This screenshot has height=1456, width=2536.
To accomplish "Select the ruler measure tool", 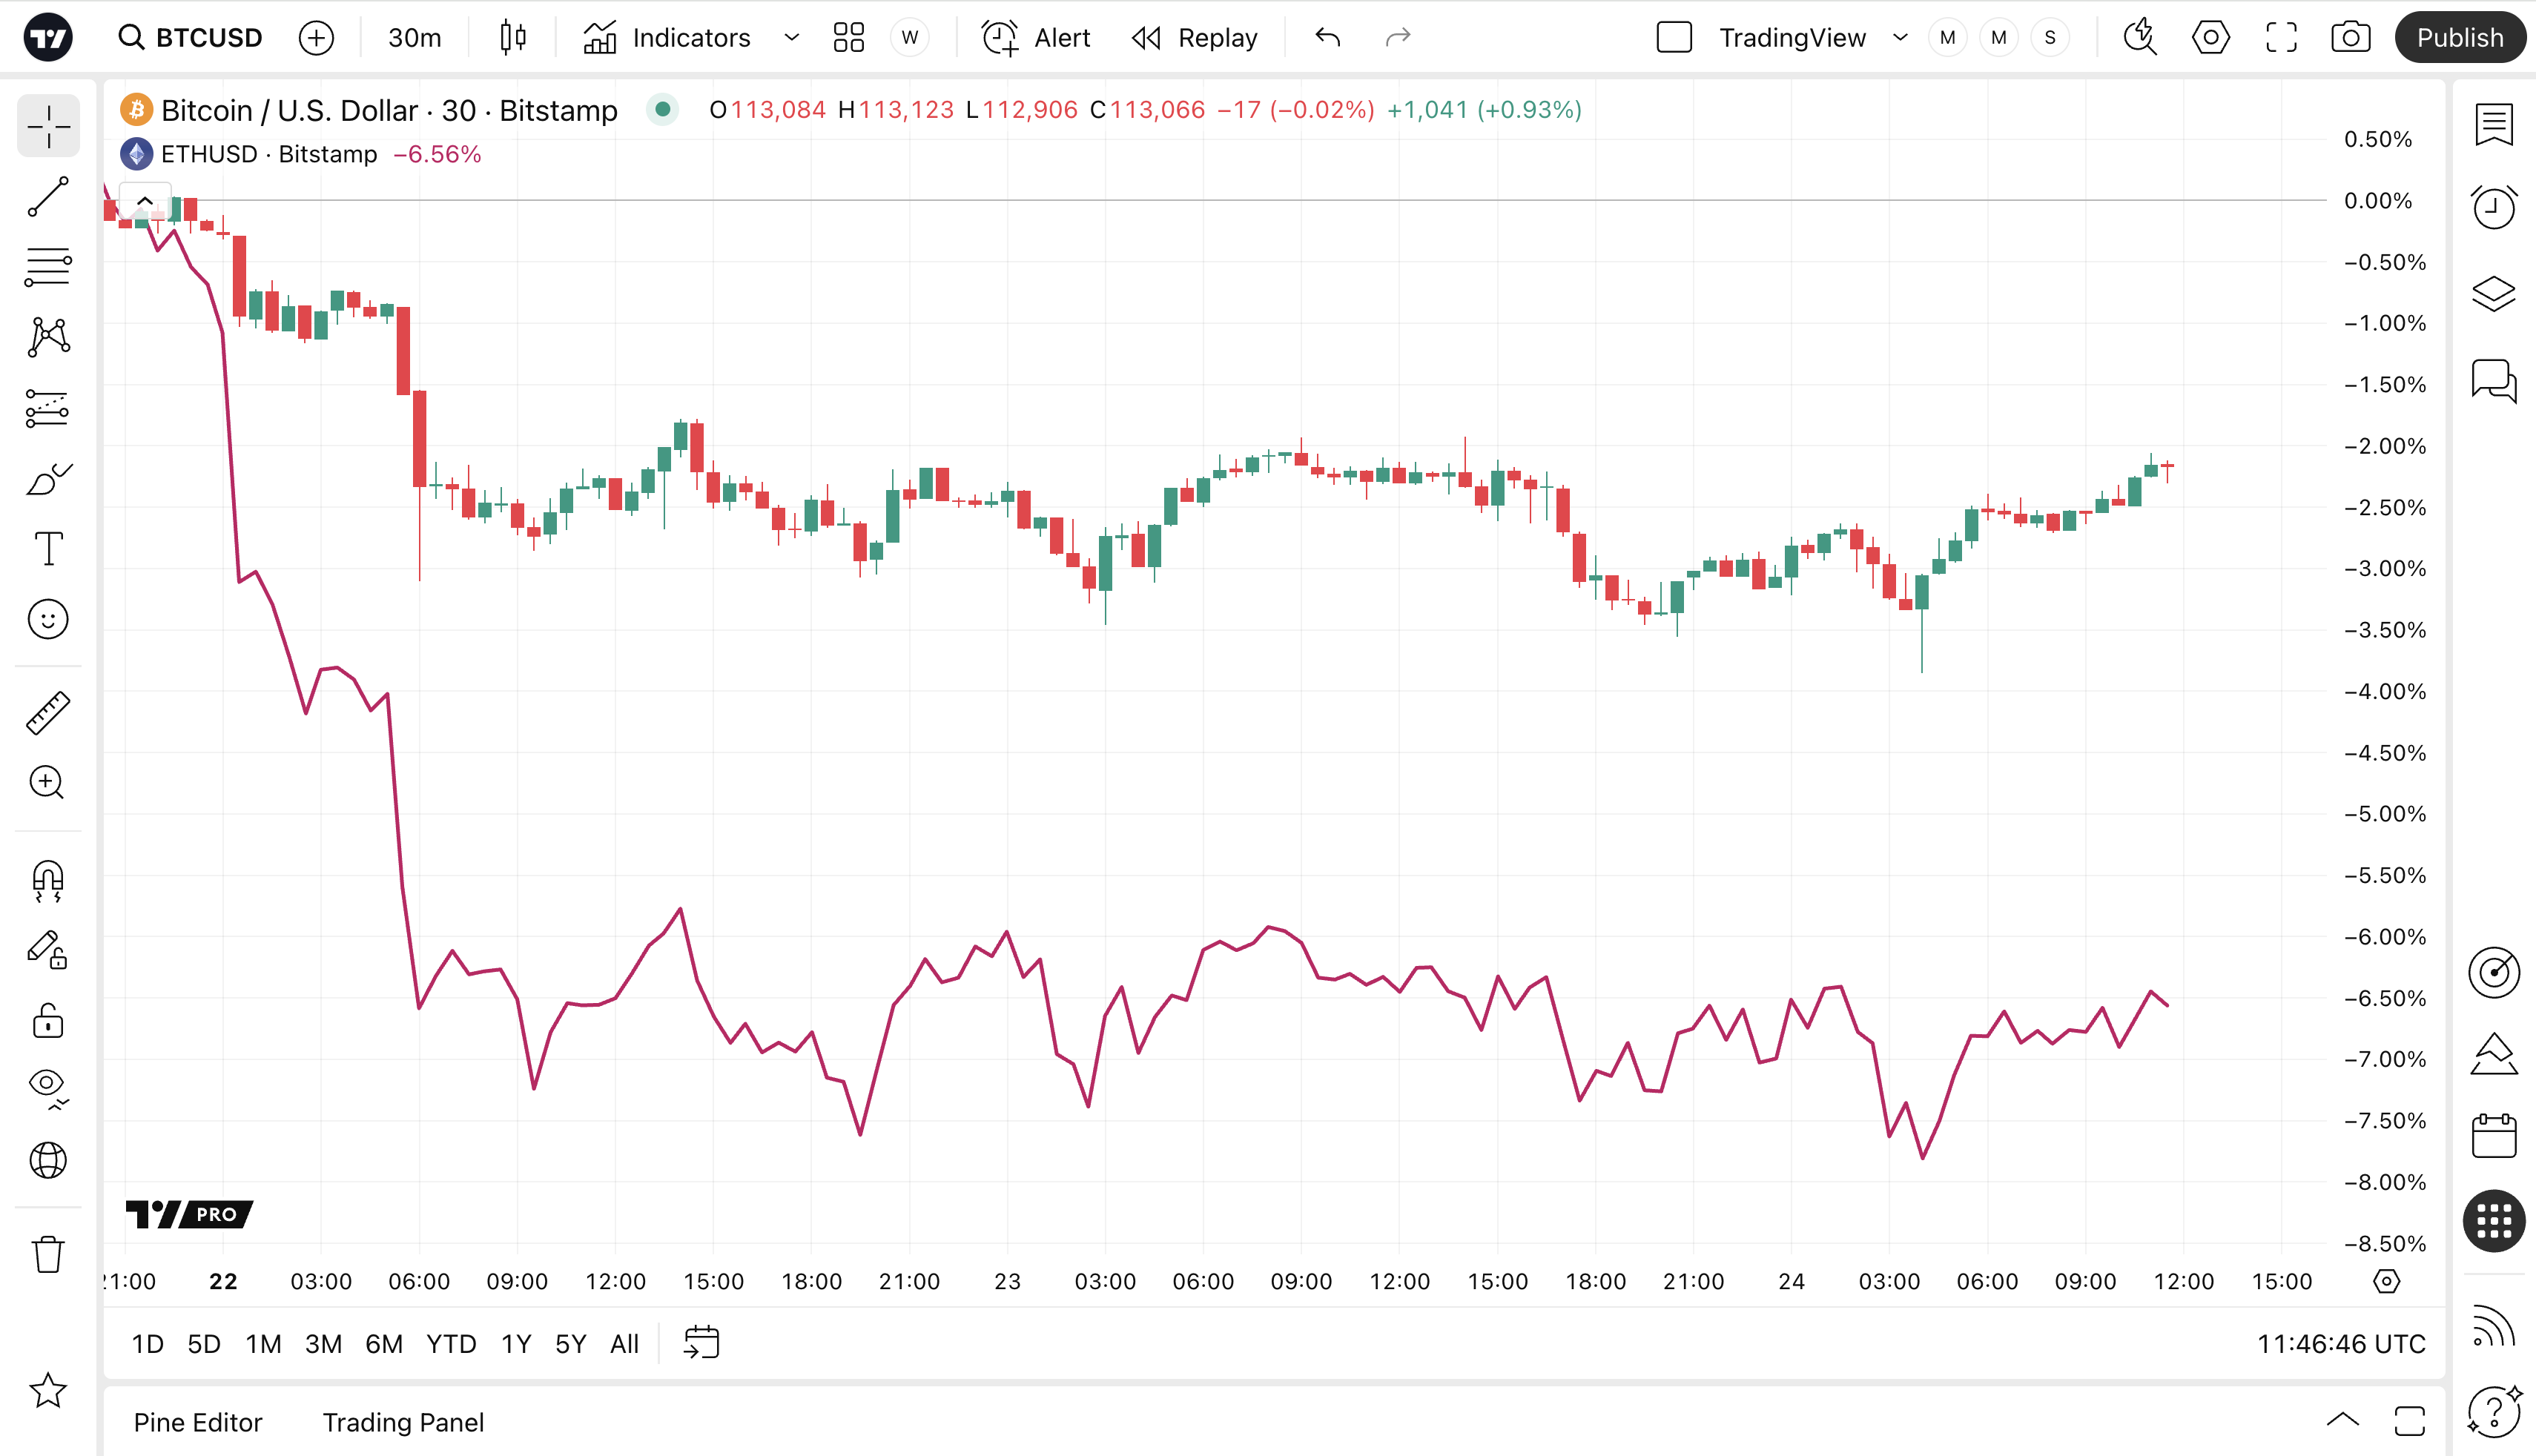I will coord(48,713).
